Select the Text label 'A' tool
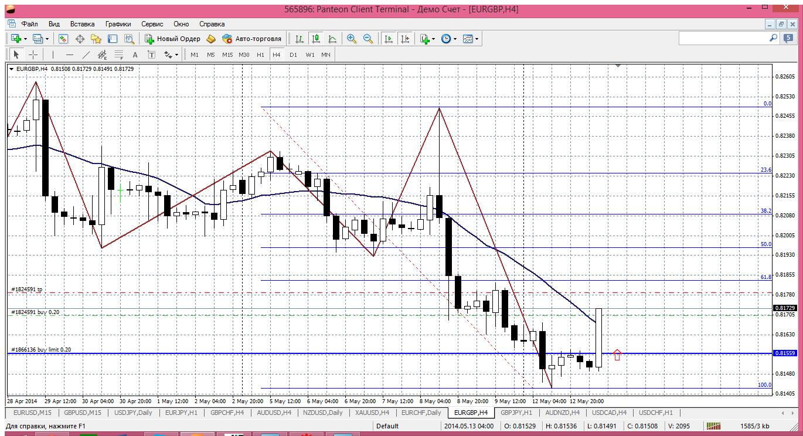Image resolution: width=803 pixels, height=436 pixels. tap(135, 54)
